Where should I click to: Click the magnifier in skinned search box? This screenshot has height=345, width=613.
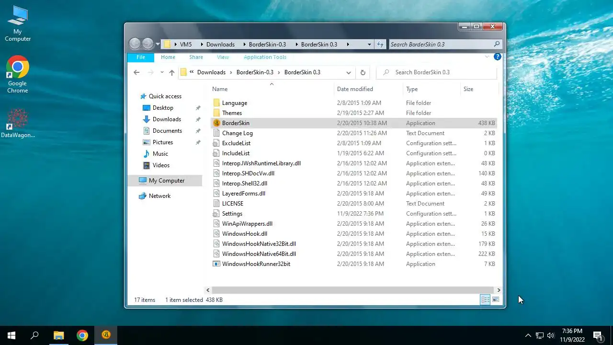(497, 44)
